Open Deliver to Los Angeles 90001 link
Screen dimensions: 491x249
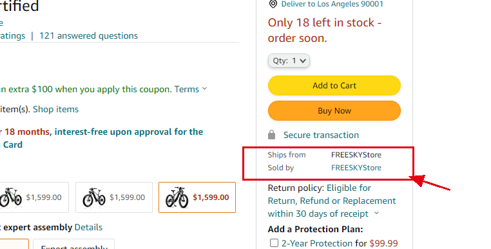click(x=332, y=4)
